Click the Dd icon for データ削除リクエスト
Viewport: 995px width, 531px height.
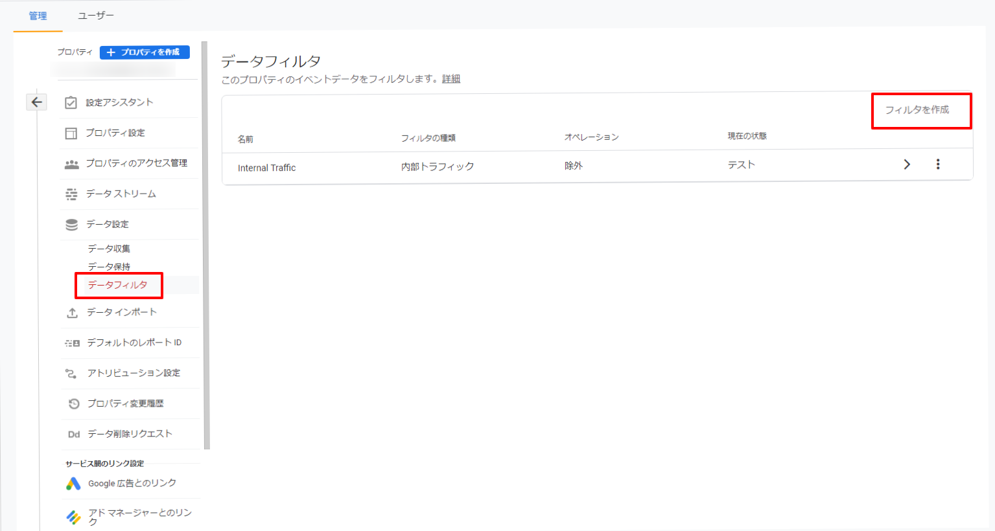coord(74,434)
